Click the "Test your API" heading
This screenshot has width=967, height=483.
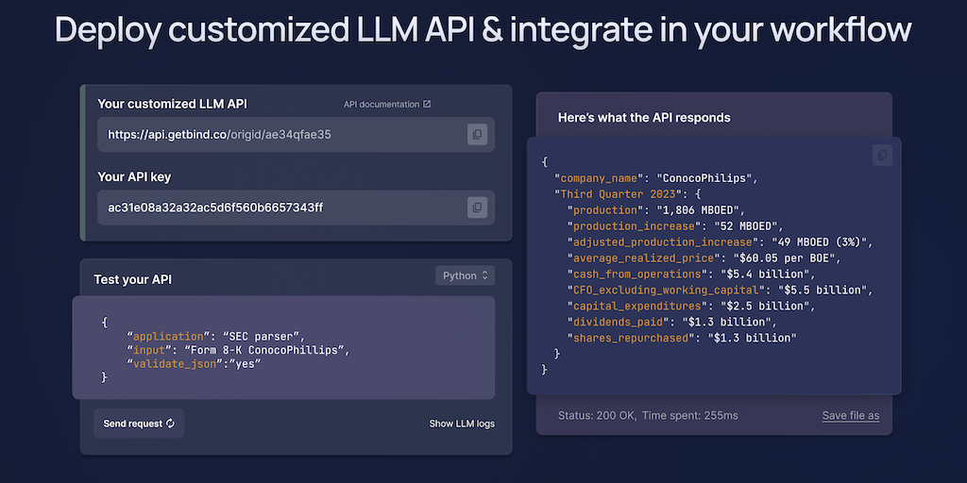[132, 279]
